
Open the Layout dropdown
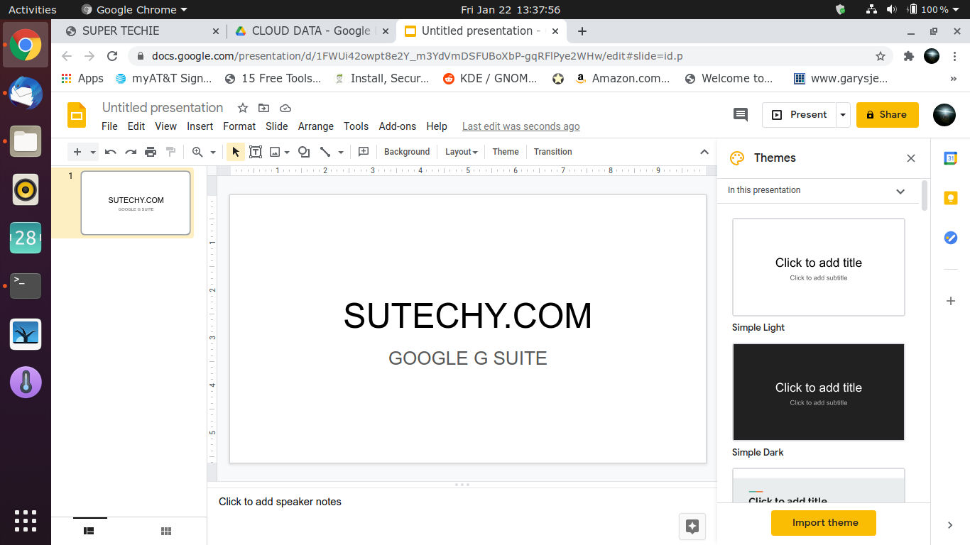(x=461, y=152)
